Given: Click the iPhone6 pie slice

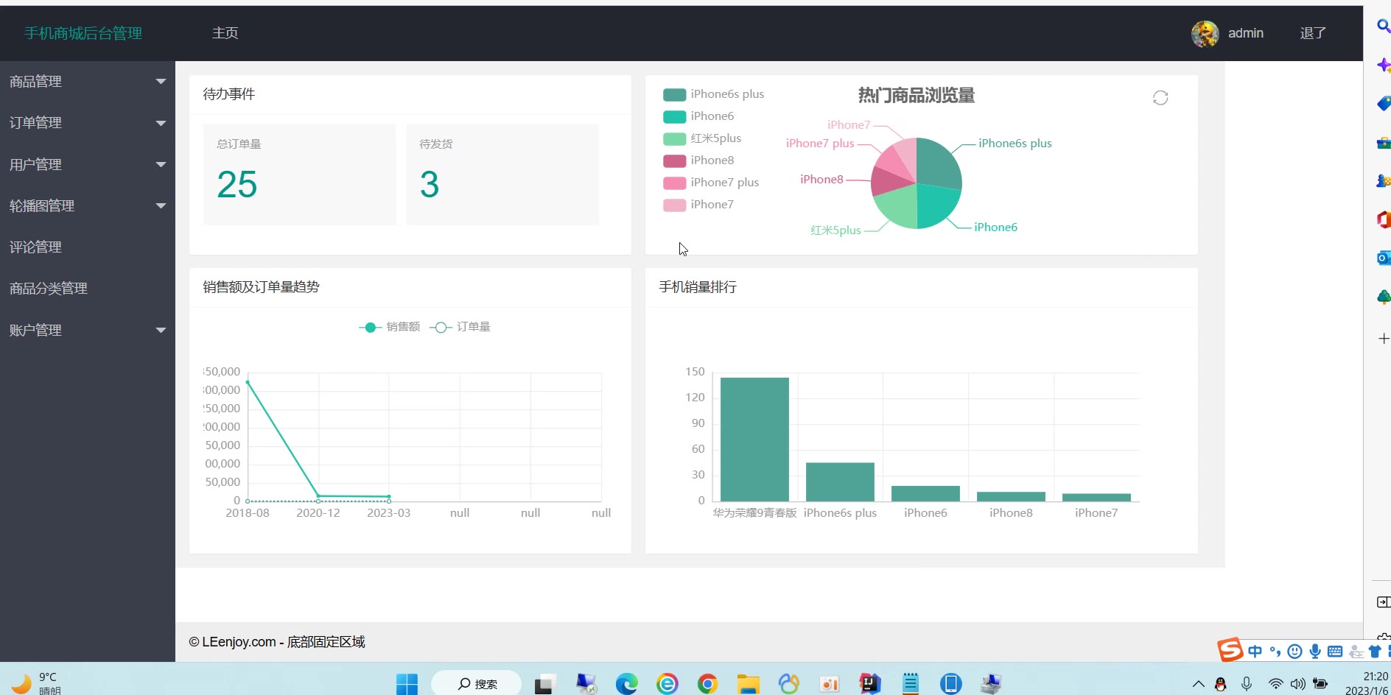Looking at the screenshot, I should tap(936, 204).
